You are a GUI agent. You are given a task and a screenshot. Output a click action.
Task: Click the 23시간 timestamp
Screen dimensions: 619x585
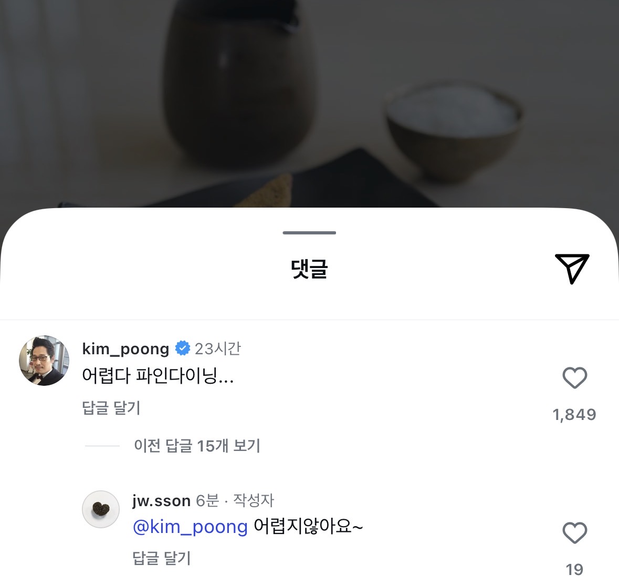click(x=217, y=348)
